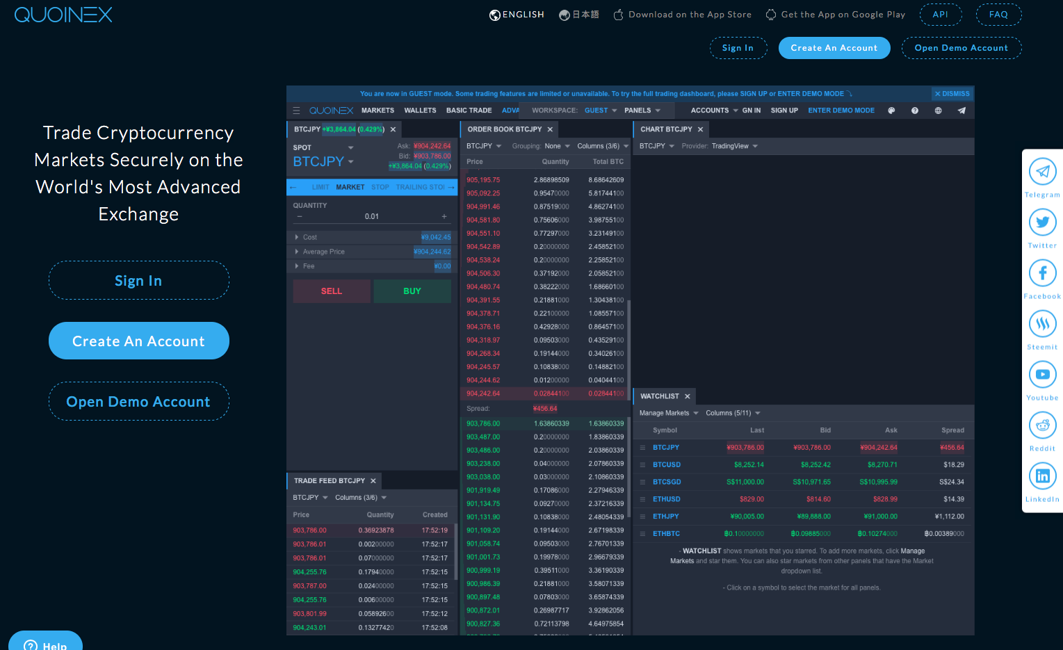This screenshot has width=1063, height=650.
Task: Close the CHART BTCJPY panel
Action: (x=700, y=129)
